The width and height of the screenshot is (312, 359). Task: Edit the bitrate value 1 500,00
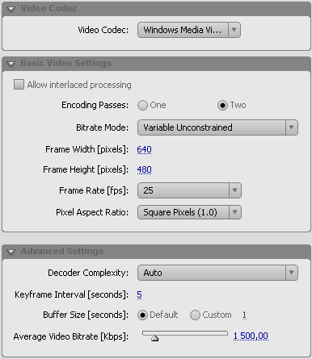point(251,336)
